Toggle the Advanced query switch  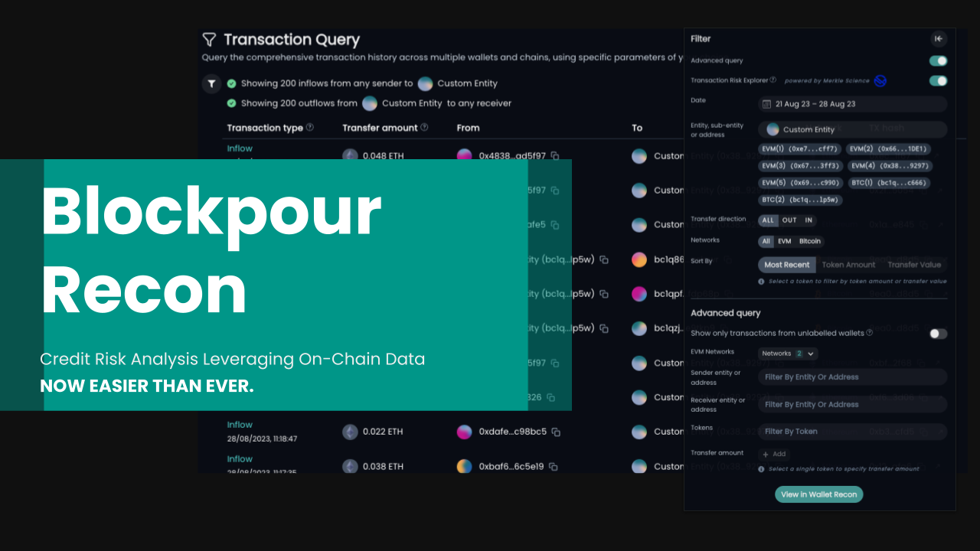tap(938, 61)
